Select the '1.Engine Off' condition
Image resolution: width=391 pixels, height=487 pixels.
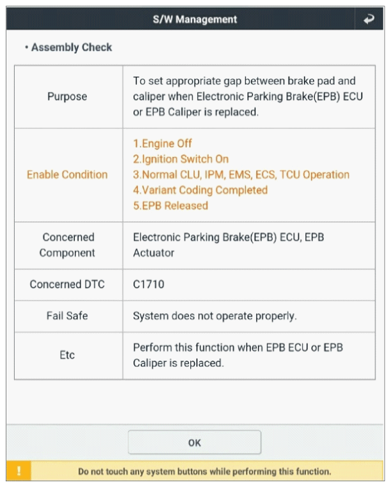coord(162,144)
